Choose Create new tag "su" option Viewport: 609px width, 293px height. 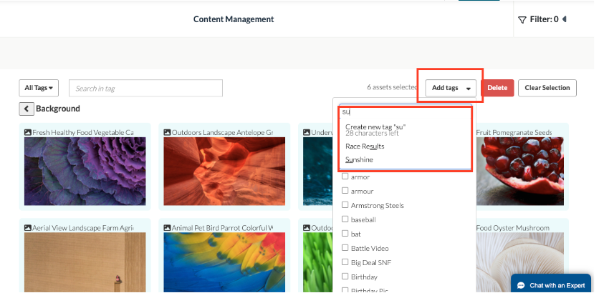point(375,126)
